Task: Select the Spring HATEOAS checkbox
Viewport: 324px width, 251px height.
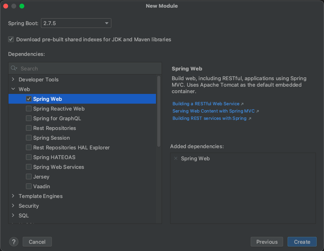Action: [x=29, y=157]
